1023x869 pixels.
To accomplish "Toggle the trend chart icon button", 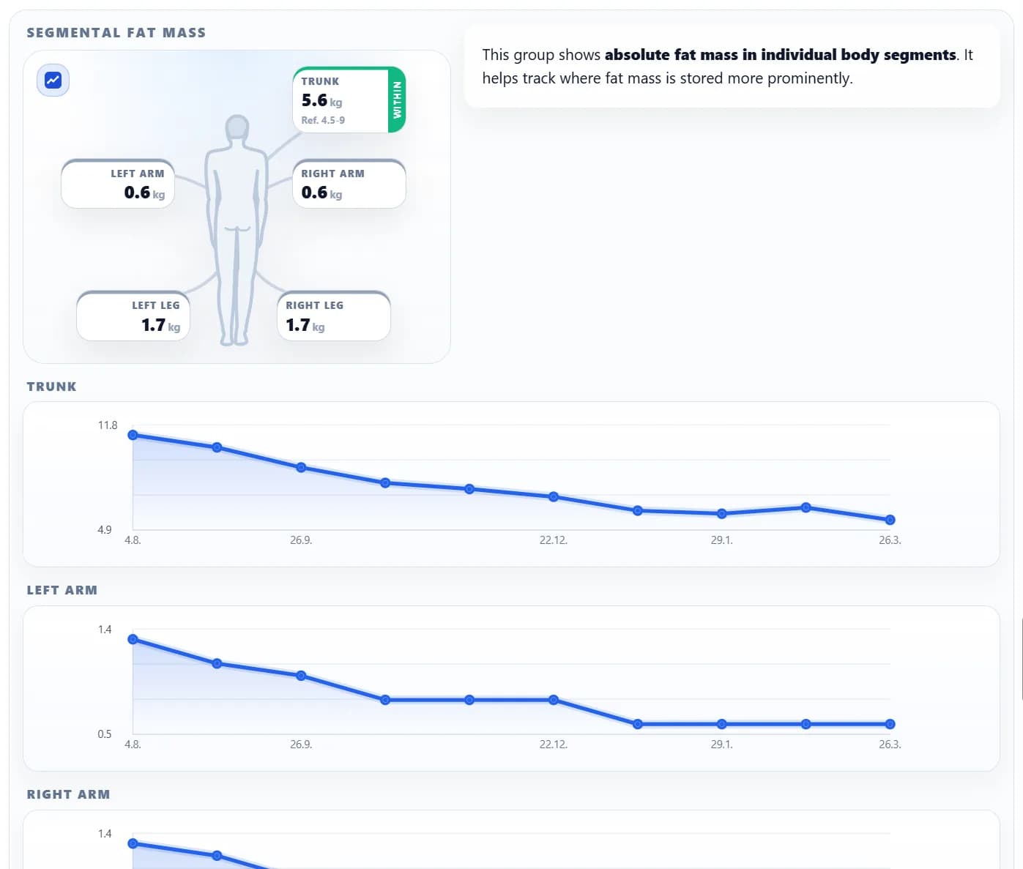I will tap(53, 80).
